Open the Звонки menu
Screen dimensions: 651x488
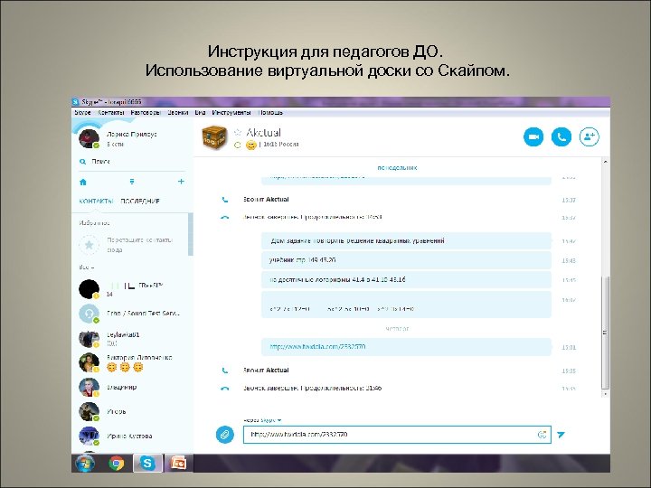[x=178, y=112]
